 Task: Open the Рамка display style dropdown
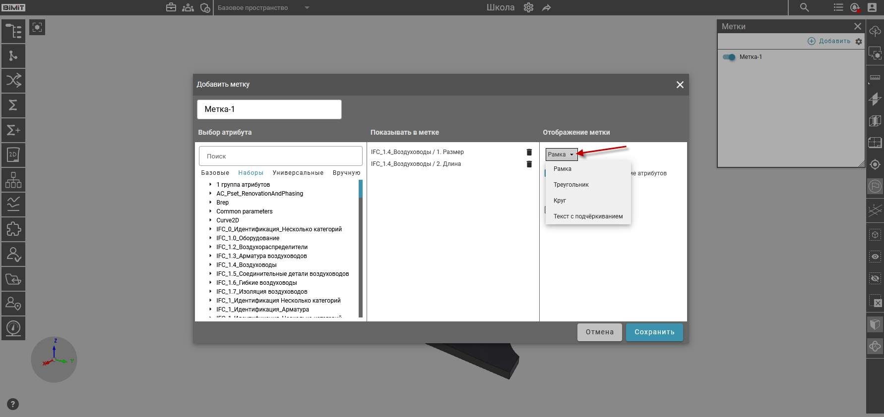point(561,155)
